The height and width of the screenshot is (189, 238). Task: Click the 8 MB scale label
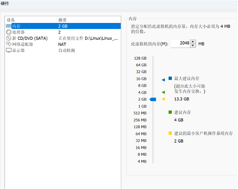tap(142, 155)
